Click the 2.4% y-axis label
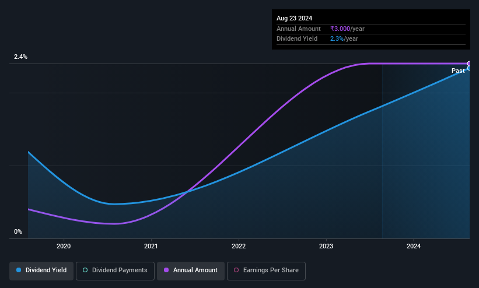This screenshot has height=288, width=479. 20,57
